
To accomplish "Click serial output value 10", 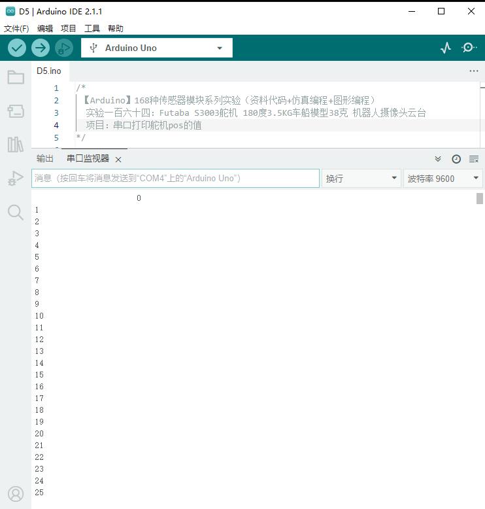I will click(x=39, y=316).
